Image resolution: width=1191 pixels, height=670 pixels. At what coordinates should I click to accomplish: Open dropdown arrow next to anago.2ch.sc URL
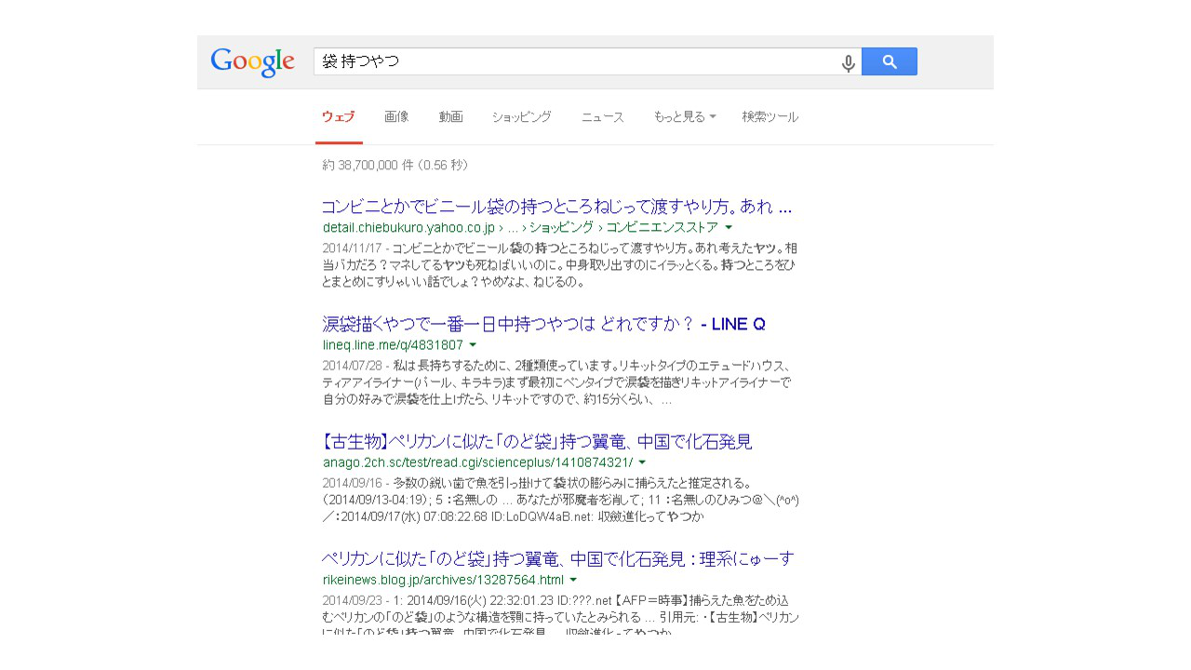click(x=642, y=462)
